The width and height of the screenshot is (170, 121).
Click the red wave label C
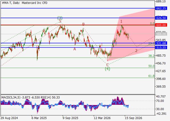108,65
